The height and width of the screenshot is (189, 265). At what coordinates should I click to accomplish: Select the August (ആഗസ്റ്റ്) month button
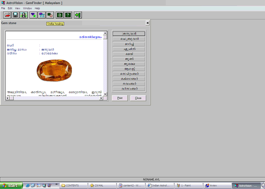click(129, 69)
